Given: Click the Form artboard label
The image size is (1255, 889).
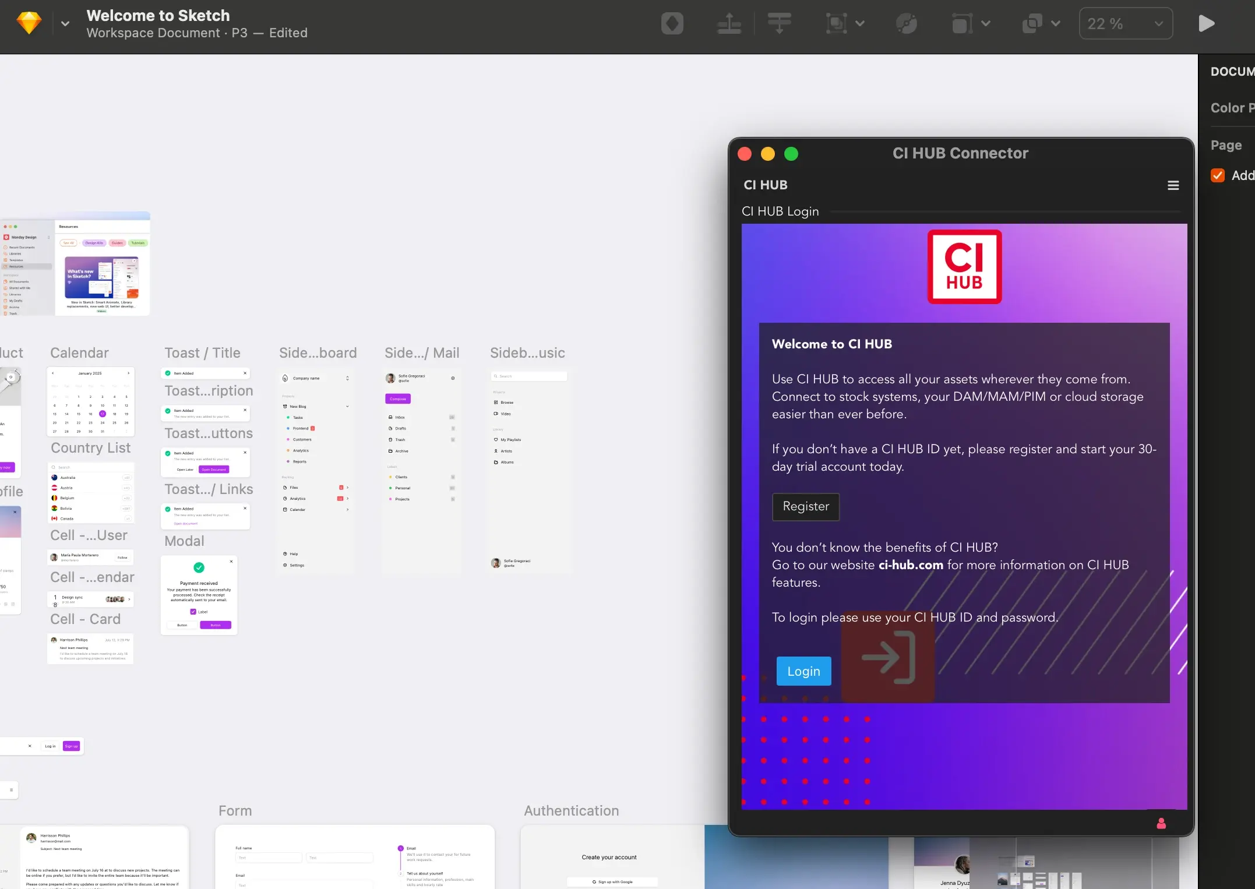Looking at the screenshot, I should pos(235,811).
